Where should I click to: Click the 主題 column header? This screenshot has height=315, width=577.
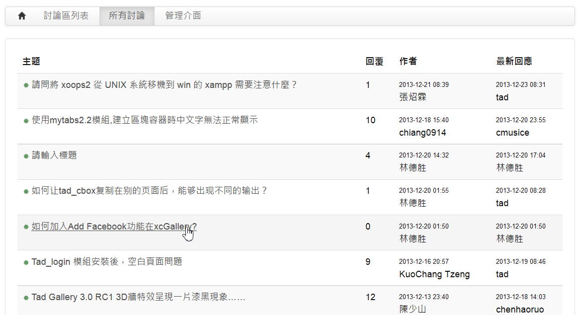click(x=31, y=62)
